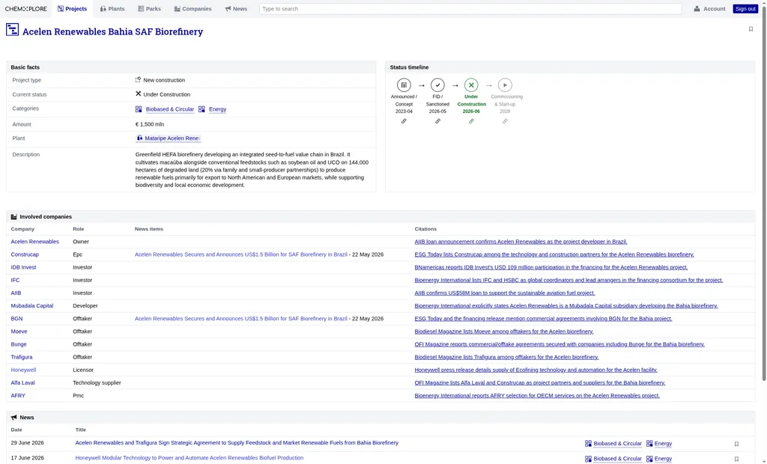Open the Alfa Laval company link

pos(22,383)
